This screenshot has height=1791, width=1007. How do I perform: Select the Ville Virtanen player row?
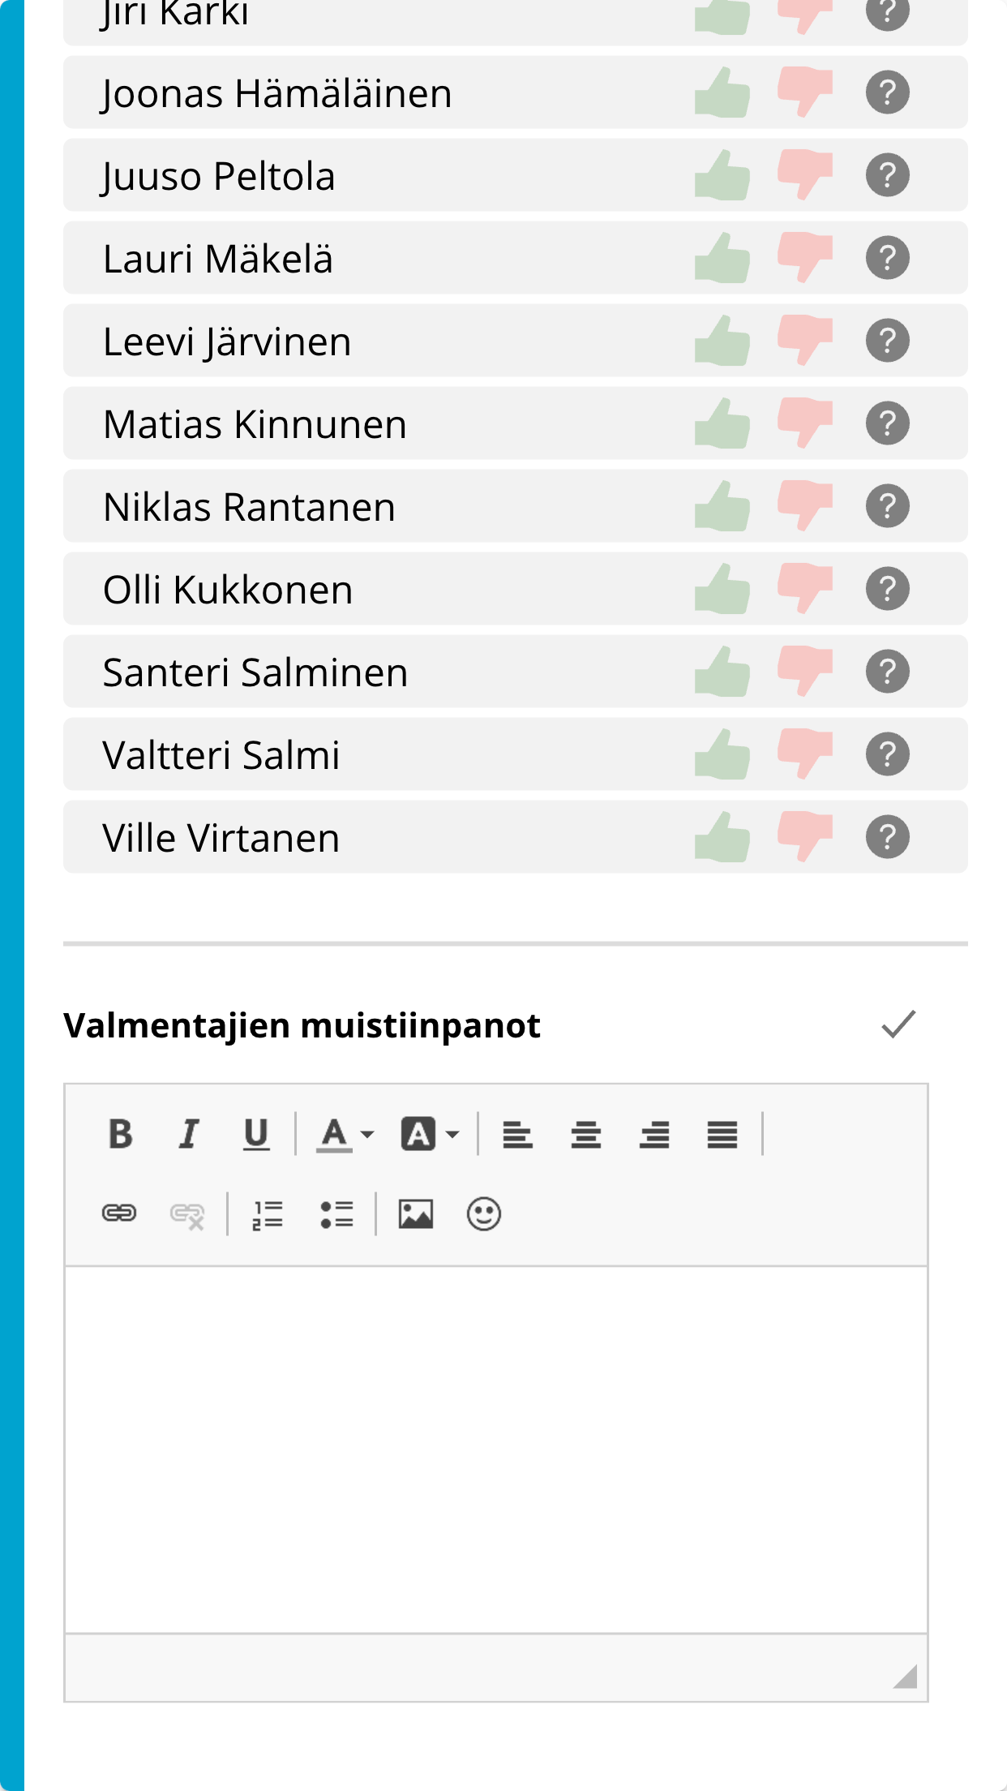point(516,837)
